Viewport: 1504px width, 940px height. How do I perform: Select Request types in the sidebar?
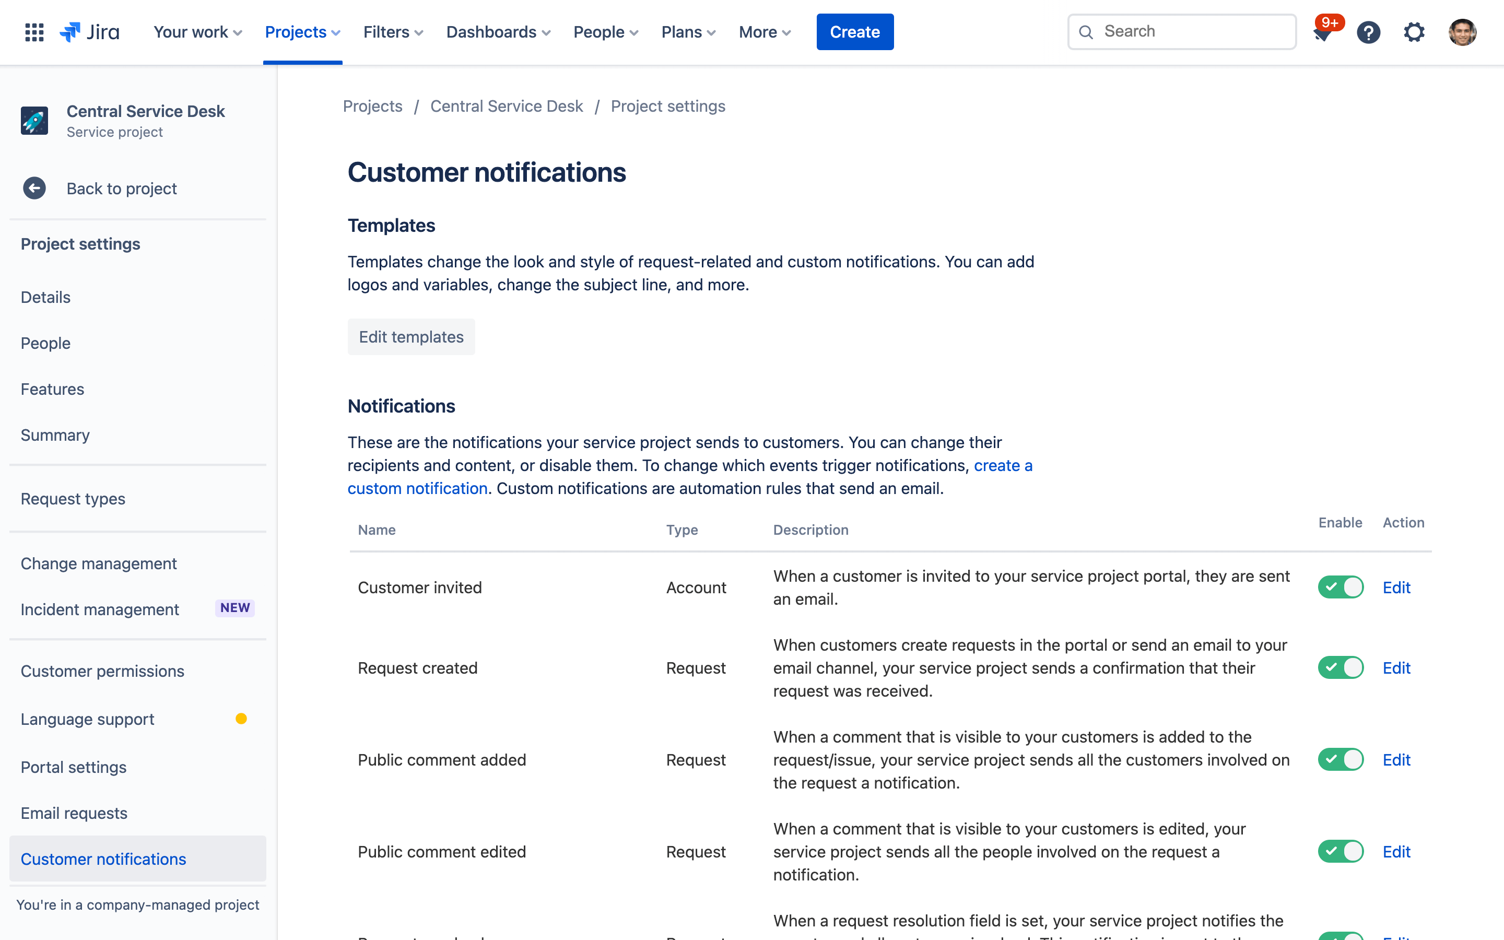(x=73, y=499)
